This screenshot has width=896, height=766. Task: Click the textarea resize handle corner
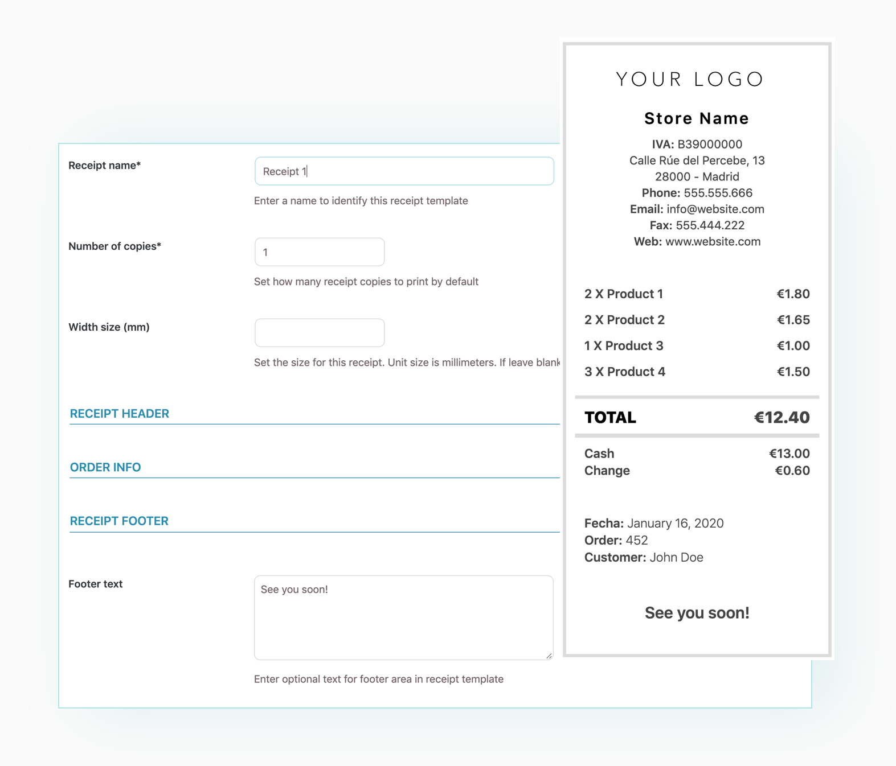click(549, 656)
